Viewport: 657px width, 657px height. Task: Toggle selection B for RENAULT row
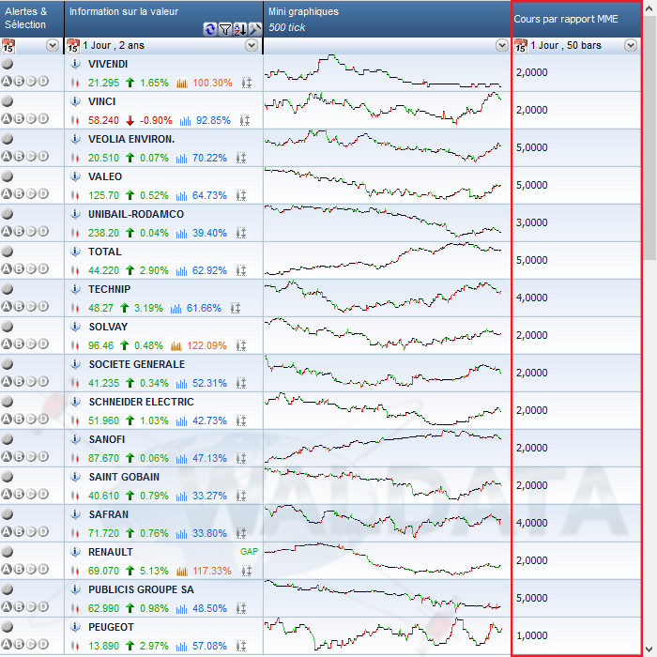[x=19, y=569]
